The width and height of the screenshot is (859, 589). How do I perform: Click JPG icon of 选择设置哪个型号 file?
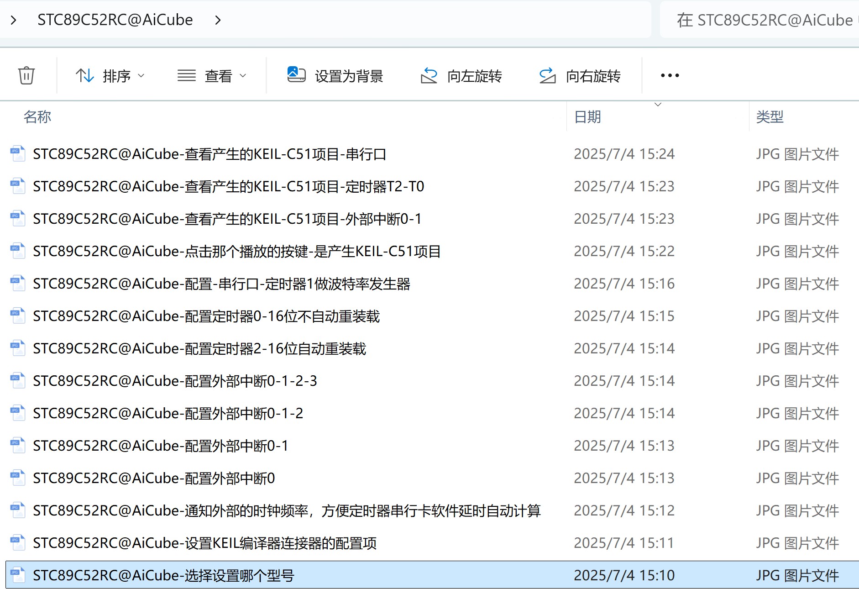pos(18,575)
